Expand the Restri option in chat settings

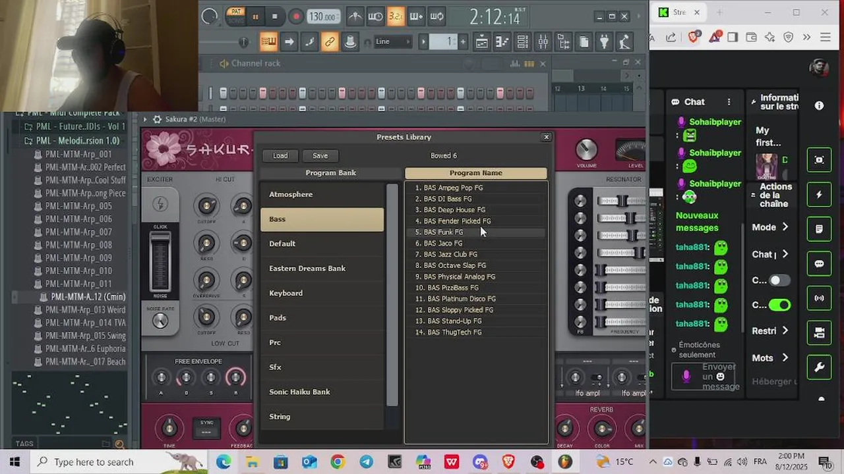(770, 330)
